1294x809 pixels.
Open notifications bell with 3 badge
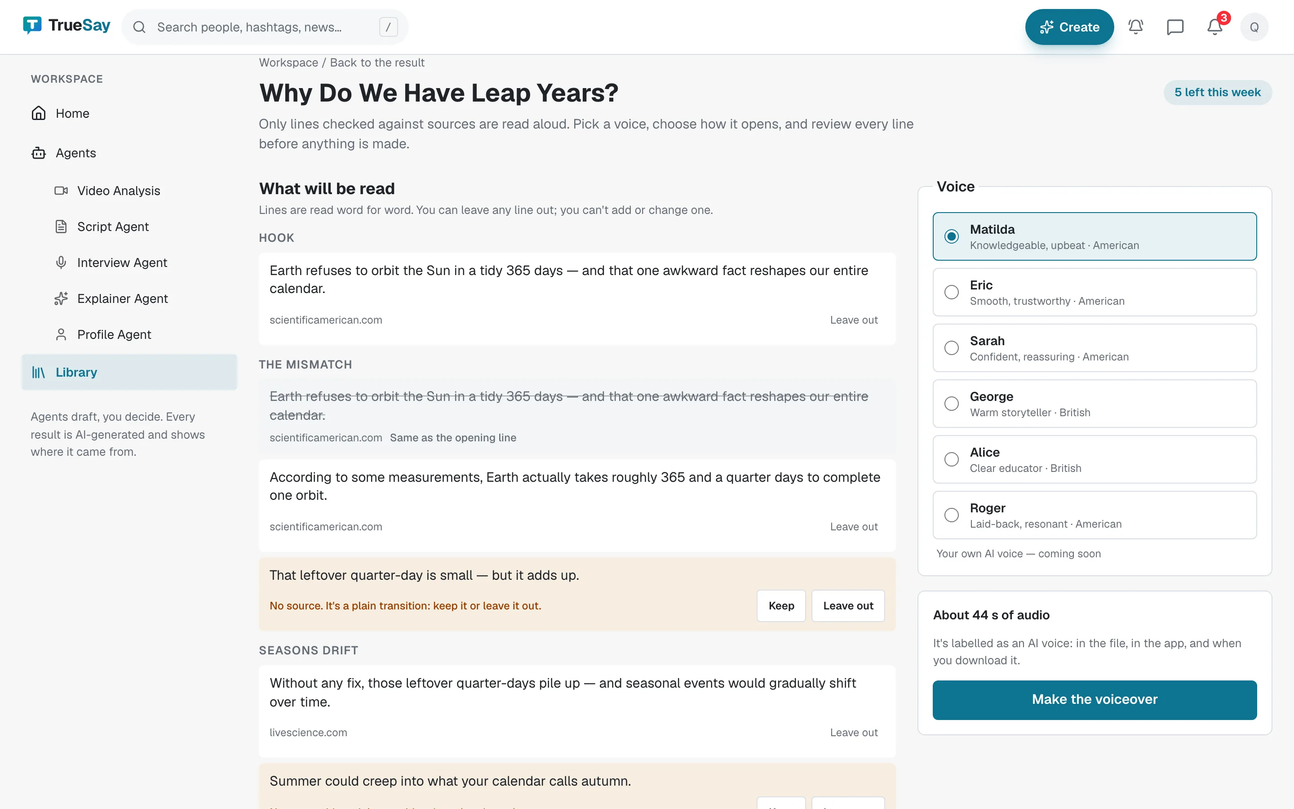tap(1215, 27)
